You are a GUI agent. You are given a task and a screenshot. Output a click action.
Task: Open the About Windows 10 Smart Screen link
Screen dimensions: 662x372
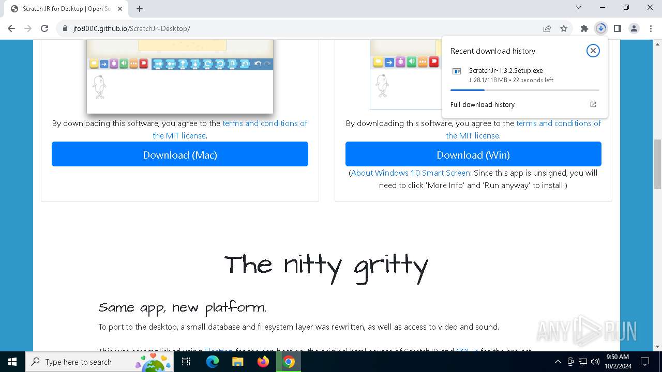(410, 173)
